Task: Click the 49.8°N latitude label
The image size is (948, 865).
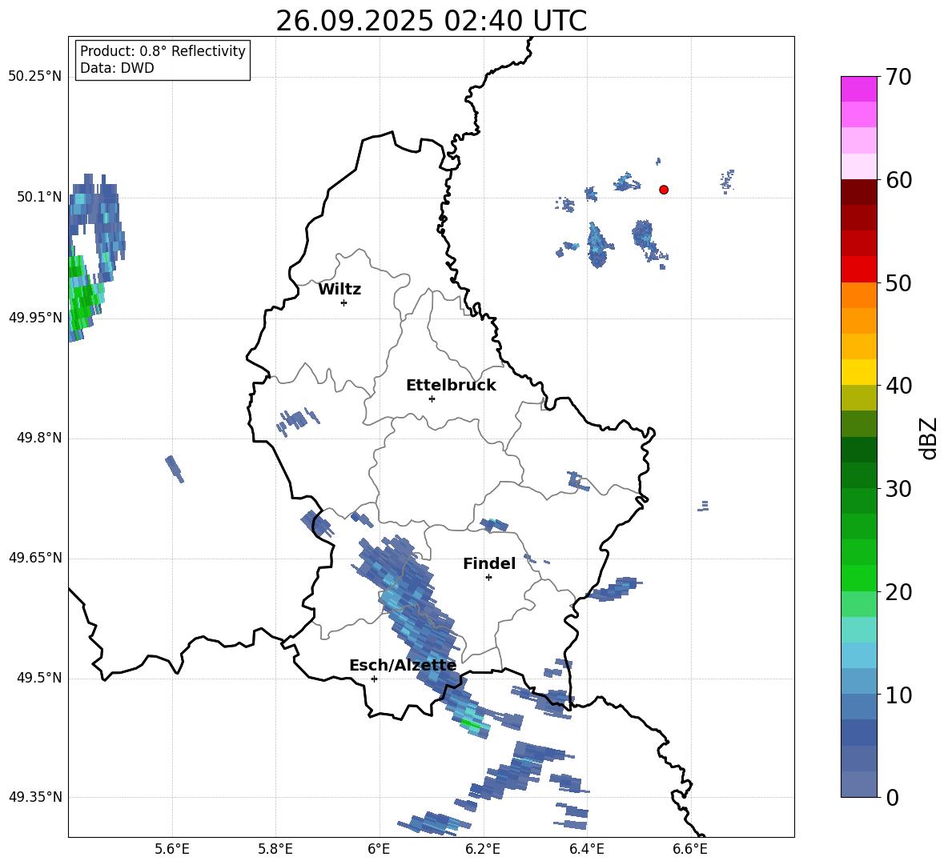Action: (x=39, y=438)
